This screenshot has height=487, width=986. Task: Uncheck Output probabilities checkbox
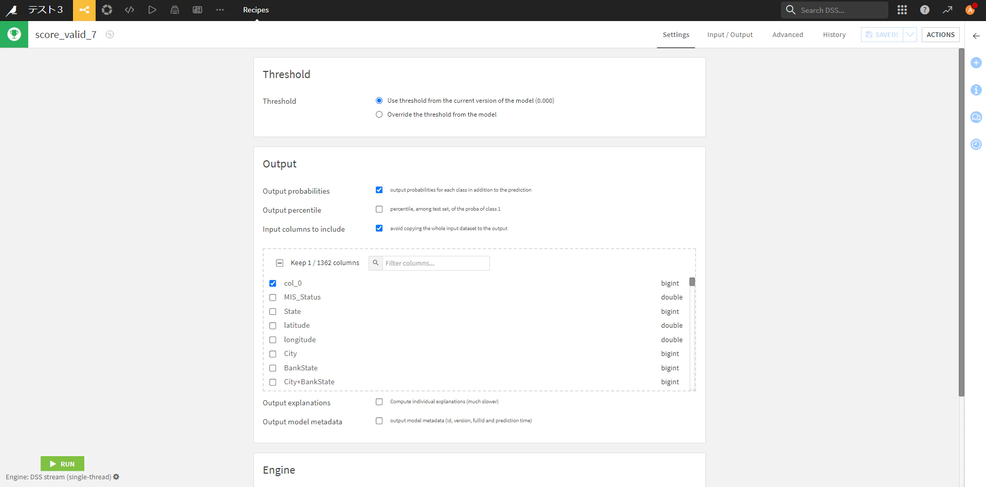coord(379,190)
